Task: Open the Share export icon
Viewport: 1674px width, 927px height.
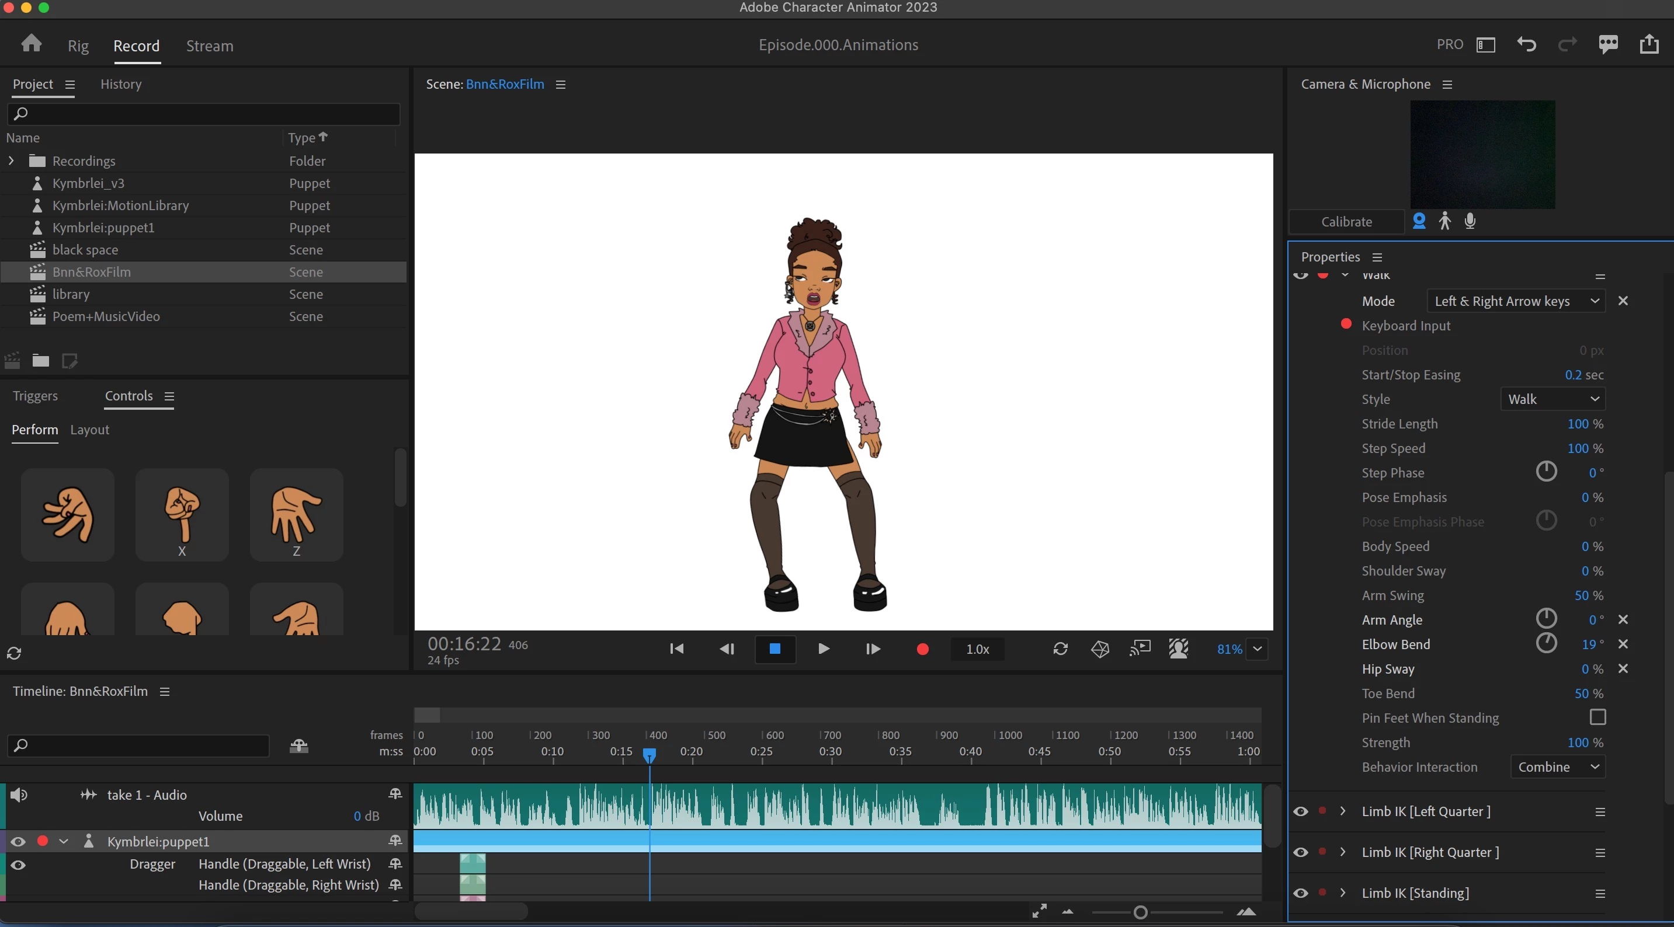Action: (x=1649, y=44)
